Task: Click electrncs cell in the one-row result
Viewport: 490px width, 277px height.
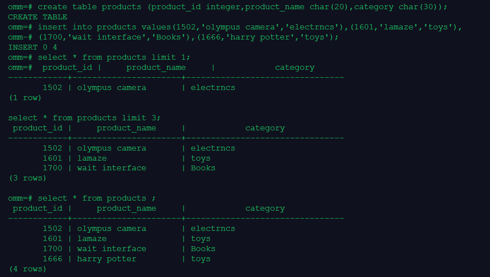Action: [213, 88]
